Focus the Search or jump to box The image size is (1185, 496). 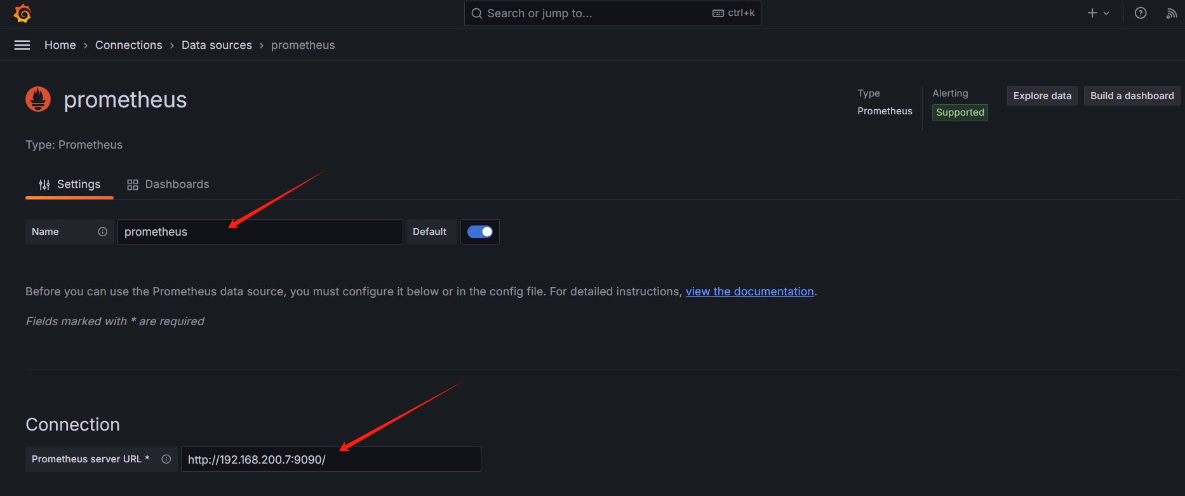pyautogui.click(x=613, y=13)
